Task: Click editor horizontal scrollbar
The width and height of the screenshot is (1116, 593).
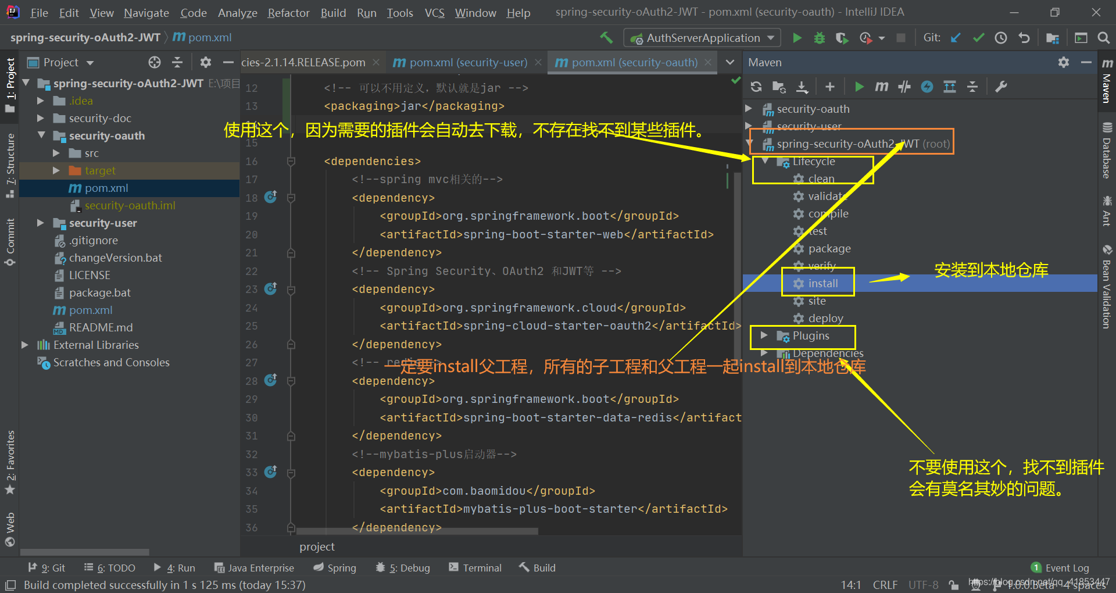Action: coord(417,531)
